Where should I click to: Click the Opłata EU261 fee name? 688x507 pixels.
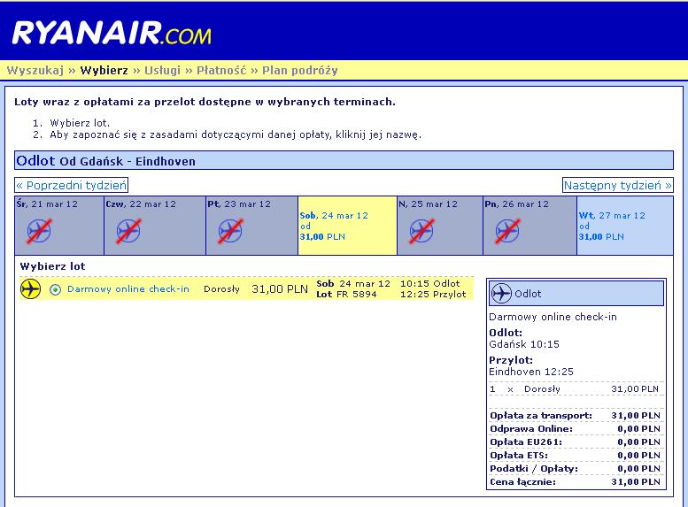[526, 442]
